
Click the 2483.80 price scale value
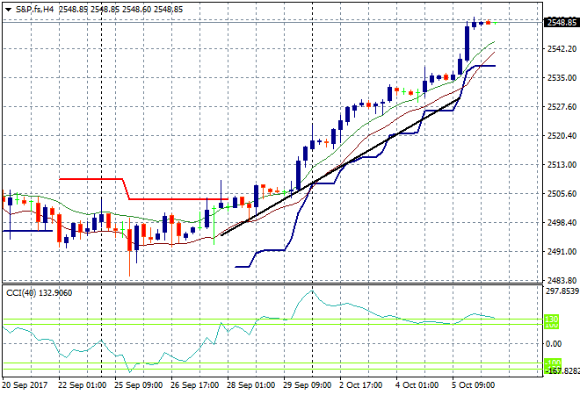(x=562, y=280)
